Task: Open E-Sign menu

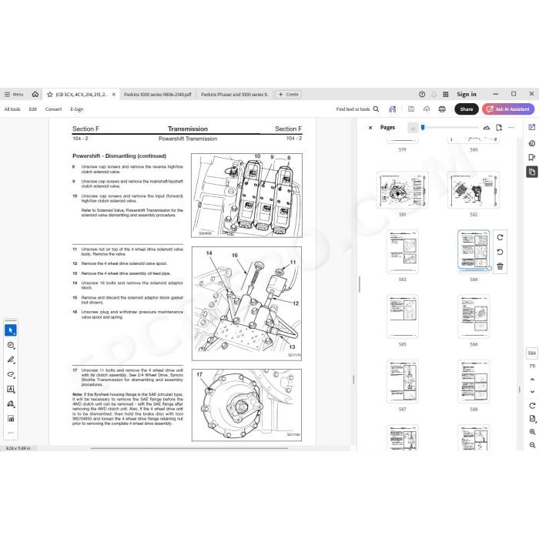Action: click(x=77, y=109)
